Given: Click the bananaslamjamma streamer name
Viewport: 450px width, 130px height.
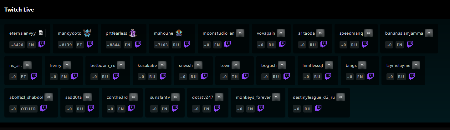Looking at the screenshot, I should point(404,33).
